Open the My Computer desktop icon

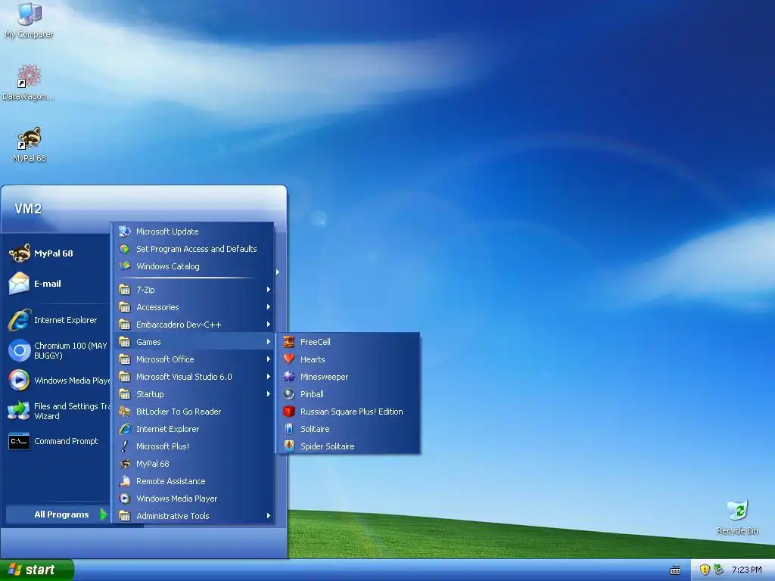pyautogui.click(x=30, y=20)
